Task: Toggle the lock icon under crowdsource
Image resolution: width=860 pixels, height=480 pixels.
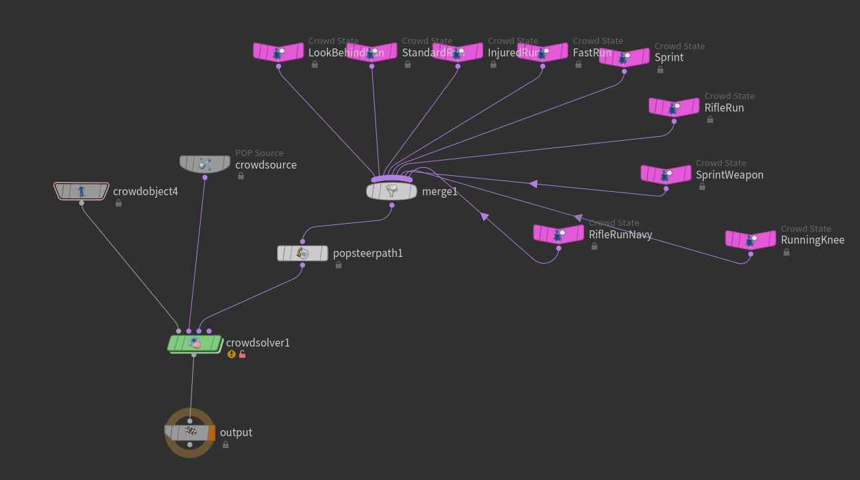Action: 241,176
